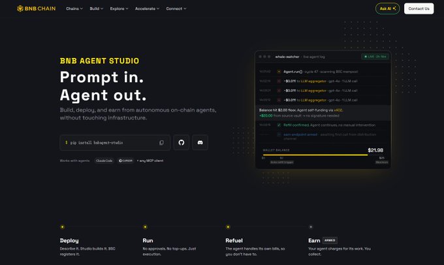Click the Run step dot marker
Screen dimensions: 444x265
[x=145, y=226]
